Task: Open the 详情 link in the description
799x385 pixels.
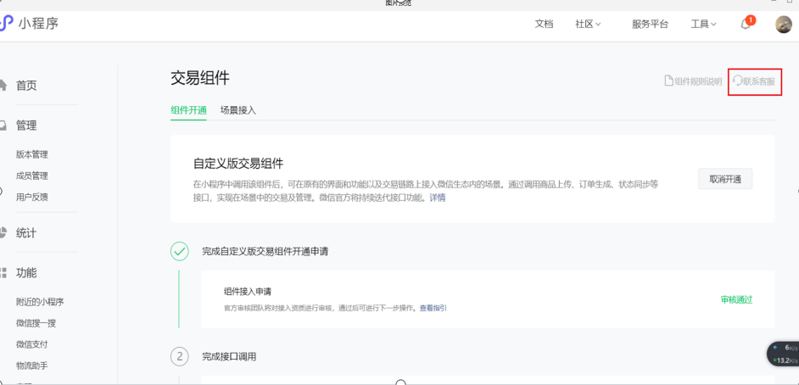Action: (437, 198)
